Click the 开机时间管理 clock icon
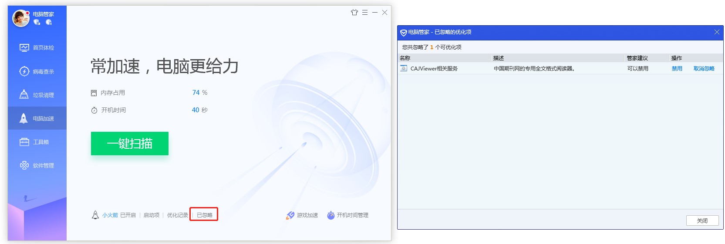Viewport: 725px width, 244px height. [331, 215]
